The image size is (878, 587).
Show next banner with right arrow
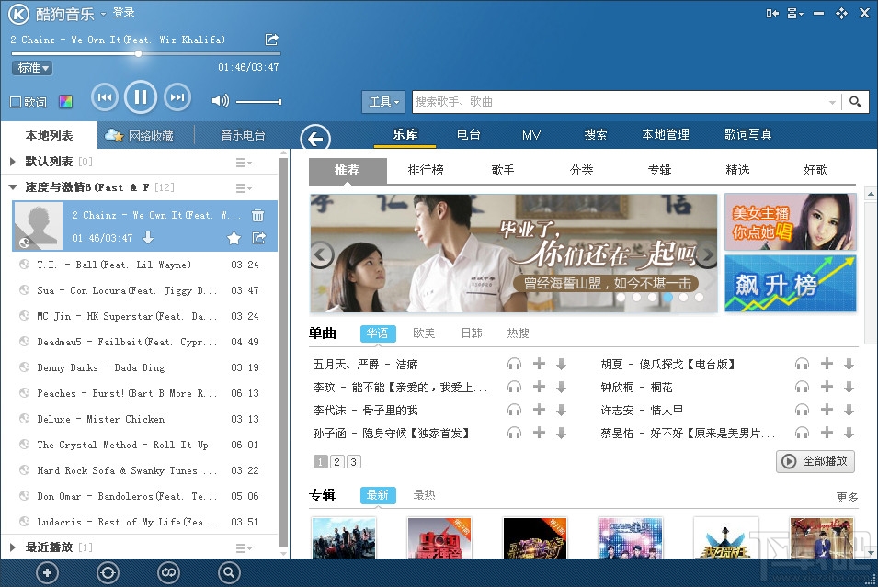(707, 254)
